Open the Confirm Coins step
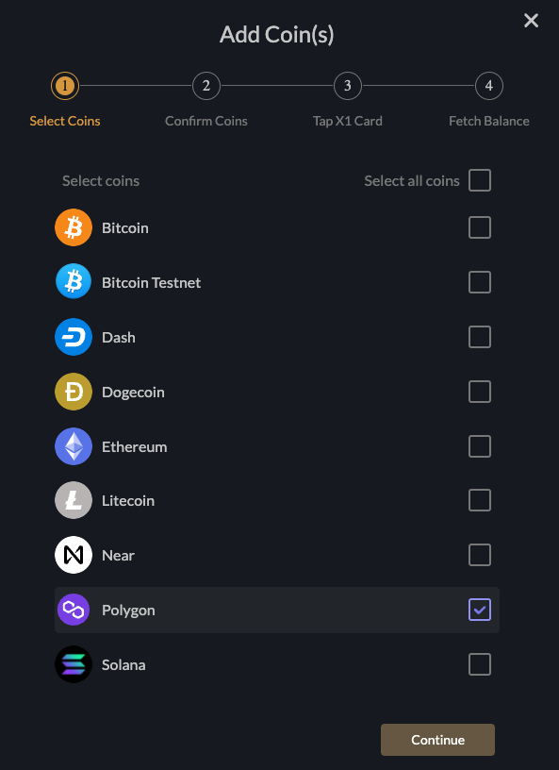Screen dimensions: 559x770 click(206, 86)
